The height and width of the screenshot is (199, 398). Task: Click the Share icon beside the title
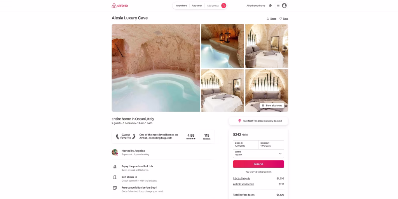pyautogui.click(x=268, y=19)
